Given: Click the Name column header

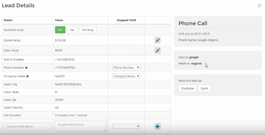Looking at the screenshot, I should pyautogui.click(x=8, y=20).
